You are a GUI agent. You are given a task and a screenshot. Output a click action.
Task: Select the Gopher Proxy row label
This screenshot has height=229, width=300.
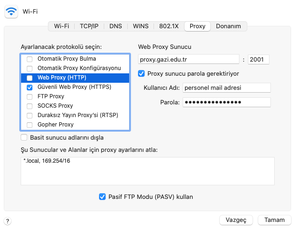point(55,125)
